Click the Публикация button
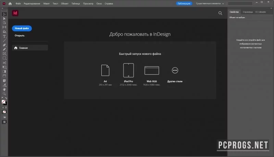Image resolution: width=274 pixels, height=157 pixels. coord(184,3)
